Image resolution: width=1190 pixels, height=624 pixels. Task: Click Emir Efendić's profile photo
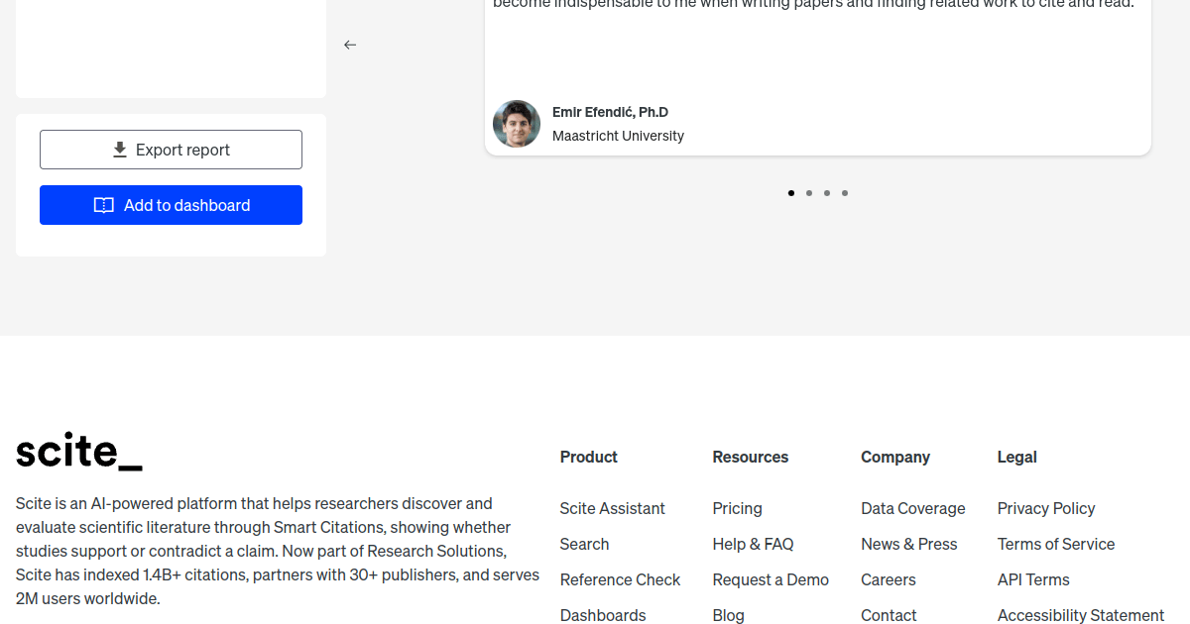[516, 123]
